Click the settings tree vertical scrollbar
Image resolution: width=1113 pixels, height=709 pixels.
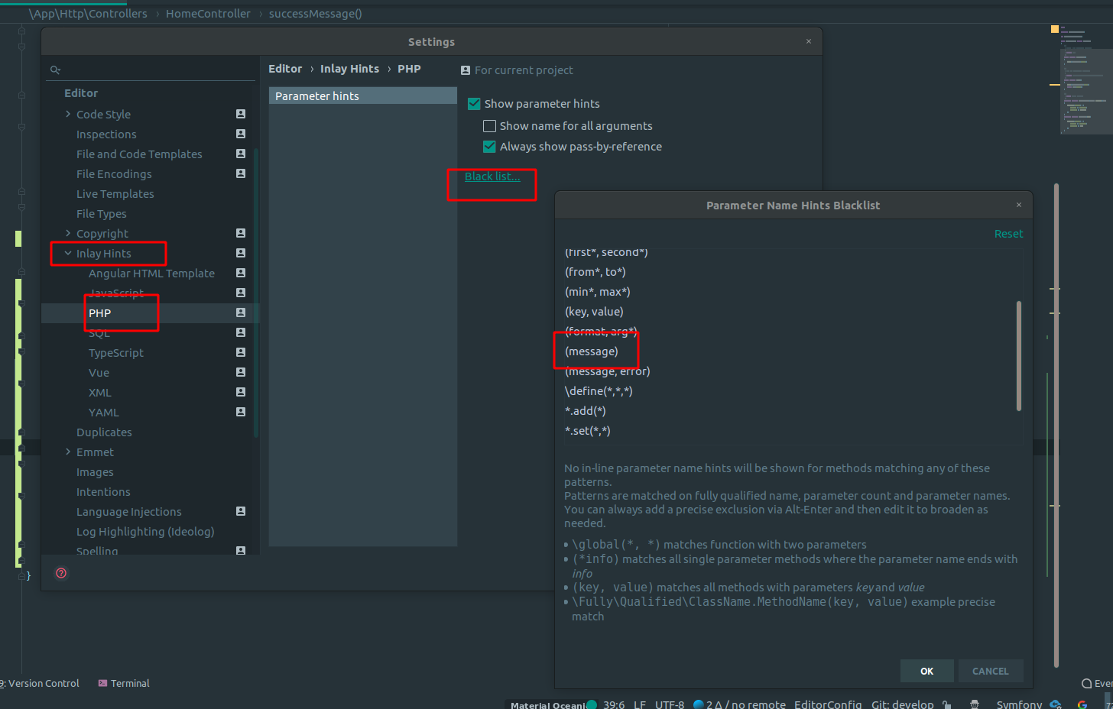[x=256, y=294]
